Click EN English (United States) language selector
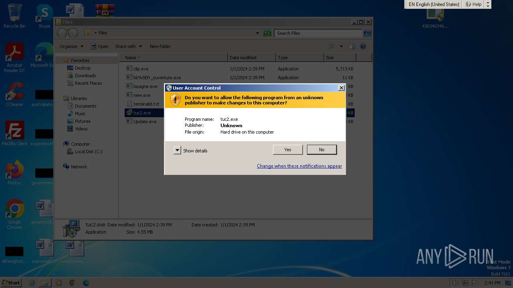 pos(434,4)
